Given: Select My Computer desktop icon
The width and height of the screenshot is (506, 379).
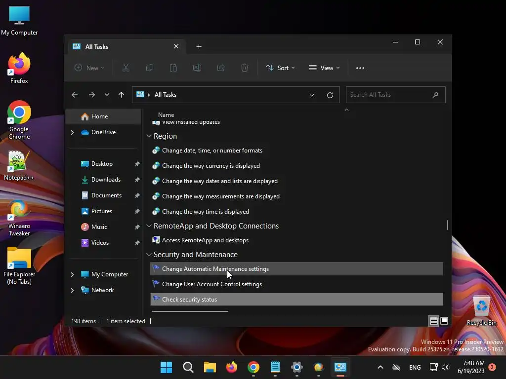Looking at the screenshot, I should 19,20.
